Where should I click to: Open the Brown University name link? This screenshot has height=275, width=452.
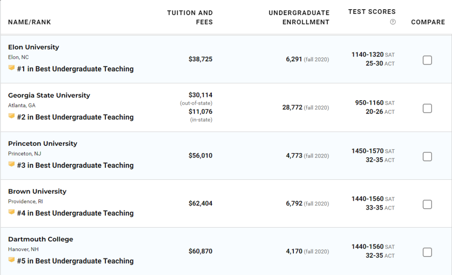[37, 192]
